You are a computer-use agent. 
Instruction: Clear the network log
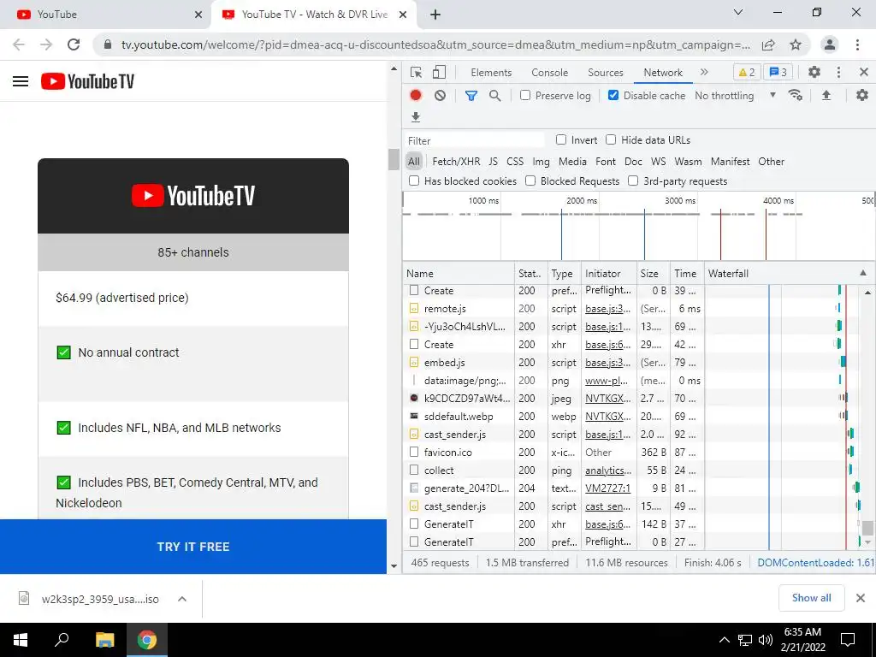click(441, 96)
